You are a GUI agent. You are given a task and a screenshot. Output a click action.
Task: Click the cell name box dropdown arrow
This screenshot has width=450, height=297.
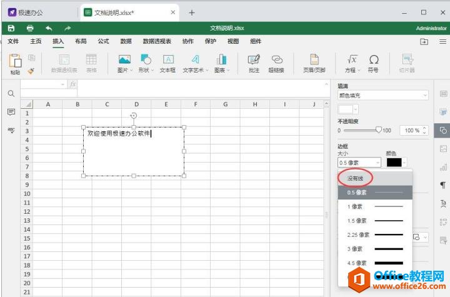coord(62,84)
